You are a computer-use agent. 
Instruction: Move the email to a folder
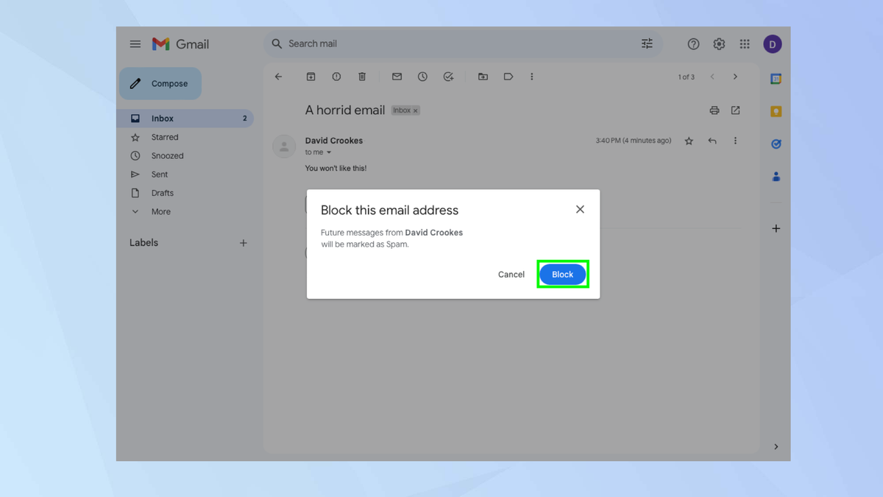(483, 76)
